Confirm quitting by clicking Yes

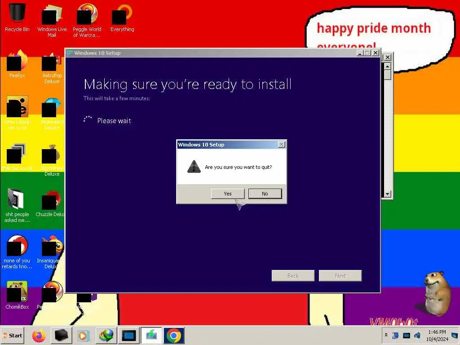pos(228,194)
